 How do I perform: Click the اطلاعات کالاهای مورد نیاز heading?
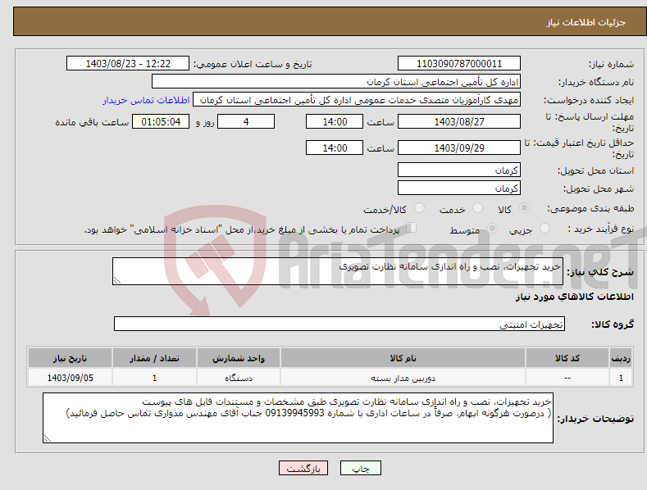coord(574,297)
